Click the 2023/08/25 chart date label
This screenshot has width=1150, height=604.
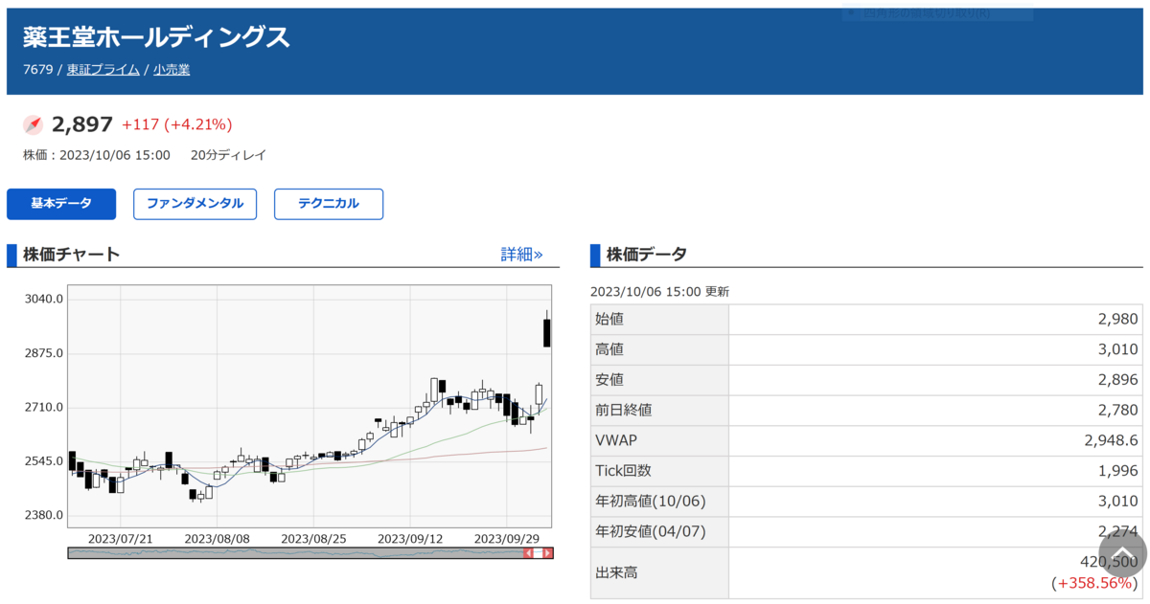(x=313, y=539)
